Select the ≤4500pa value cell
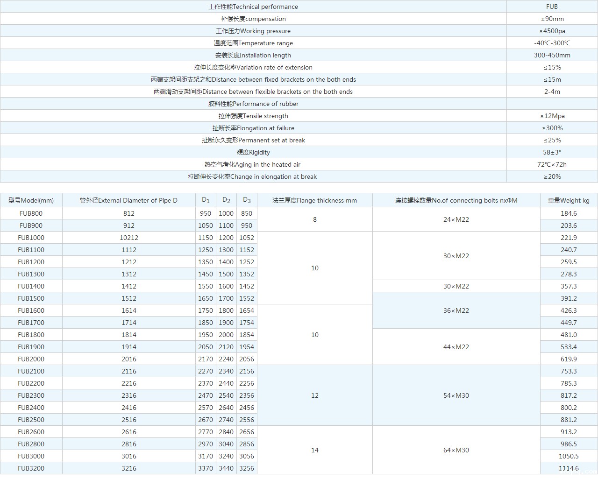The image size is (598, 479). (552, 31)
